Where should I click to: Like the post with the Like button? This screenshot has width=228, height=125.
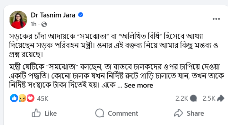tap(44, 113)
